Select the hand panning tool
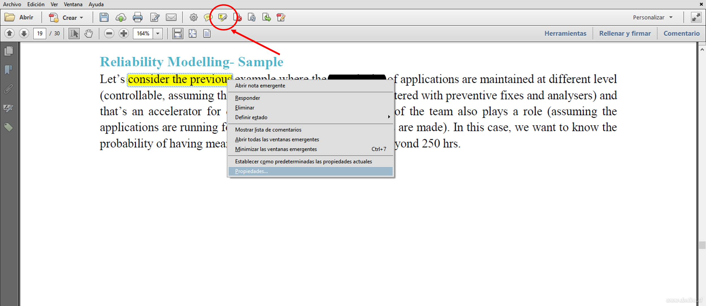The image size is (706, 306). point(88,33)
